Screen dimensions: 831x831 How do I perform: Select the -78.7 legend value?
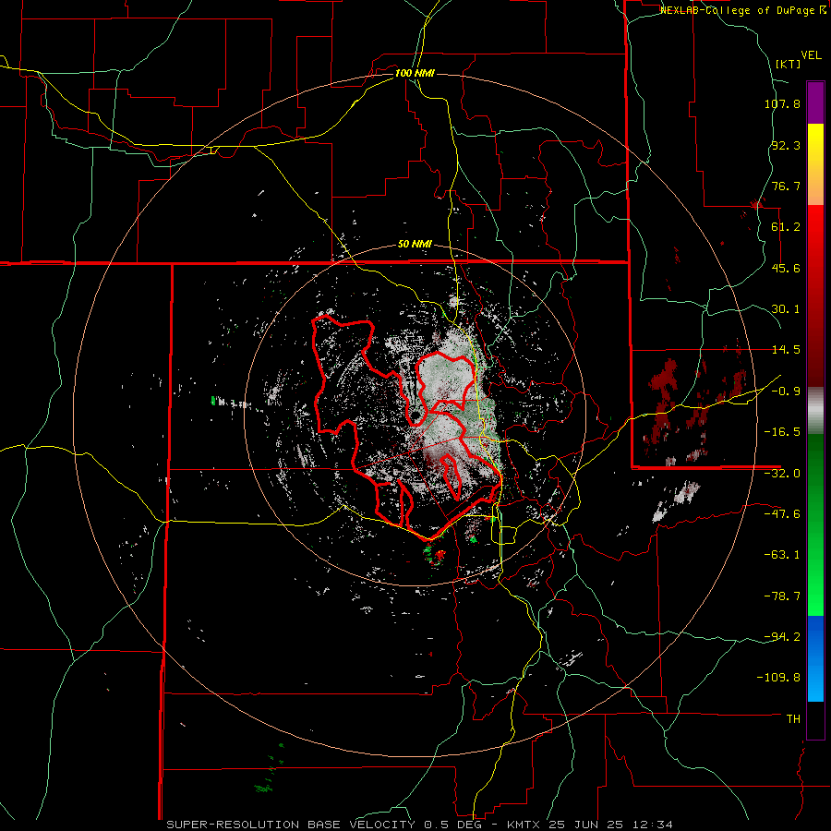click(782, 596)
